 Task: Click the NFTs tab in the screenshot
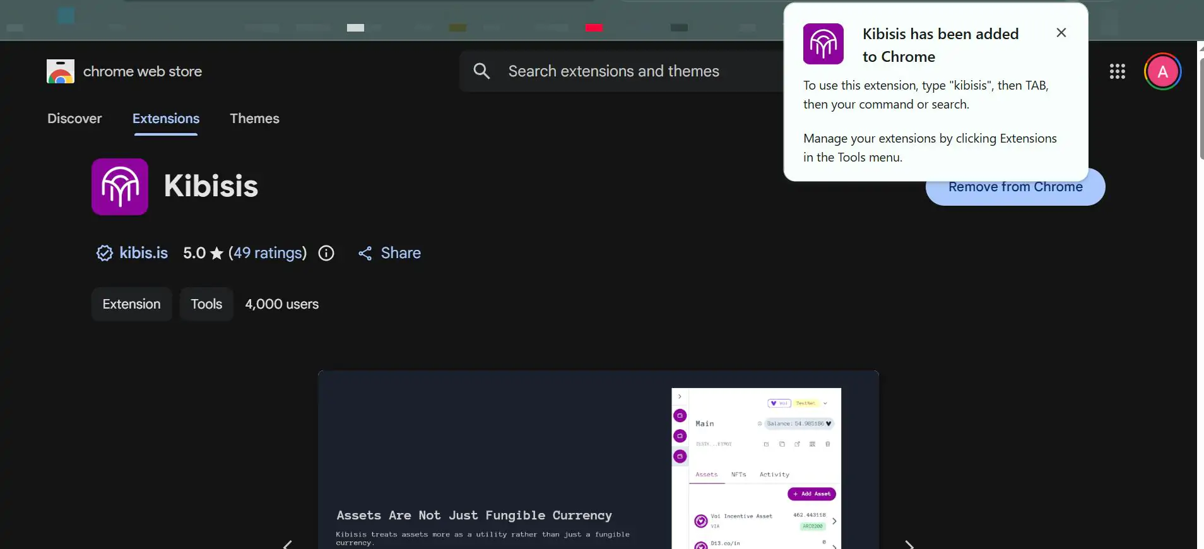point(738,475)
